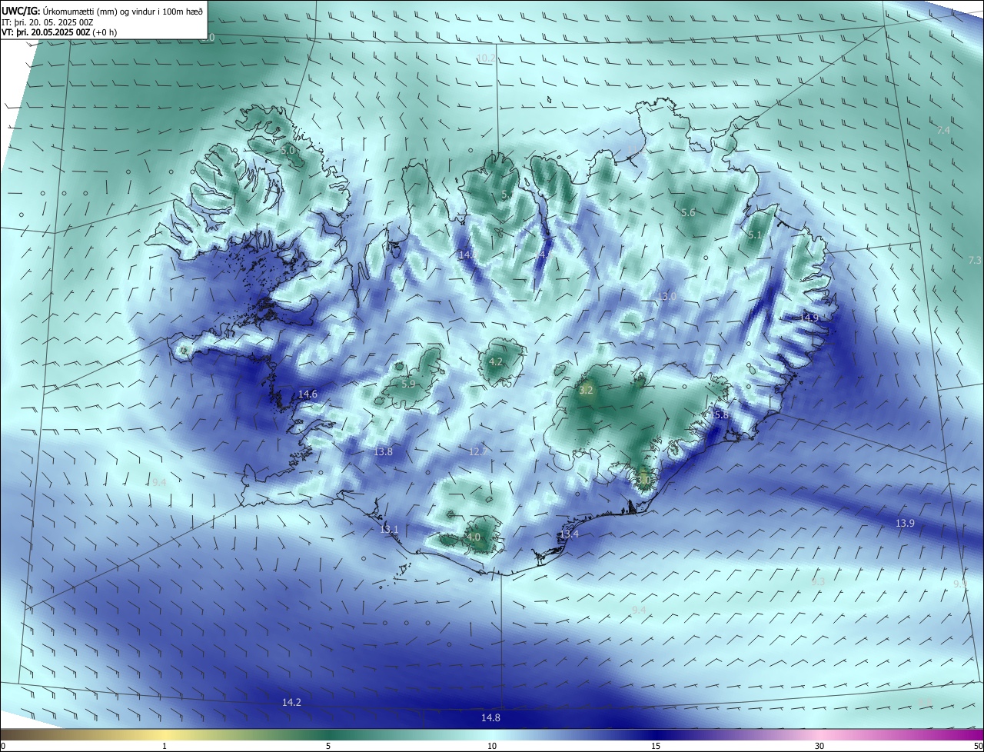The image size is (984, 752).
Task: Click the 14.8 value on the map
Action: (490, 718)
